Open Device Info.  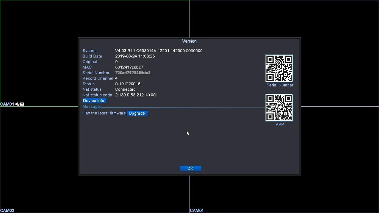pyautogui.click(x=94, y=101)
